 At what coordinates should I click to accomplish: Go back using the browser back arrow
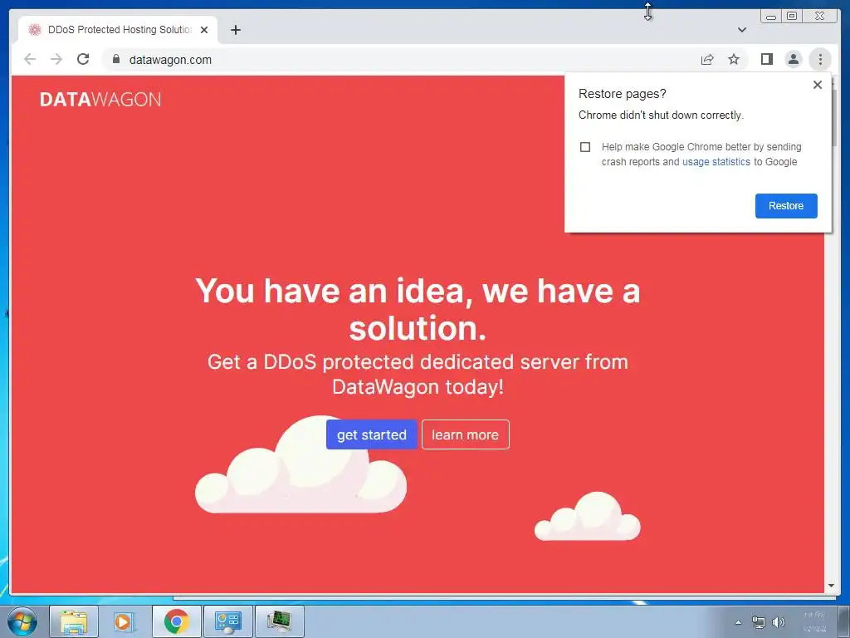tap(30, 59)
